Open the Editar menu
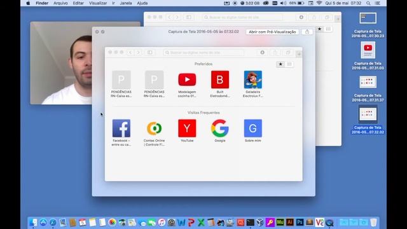 coord(78,3)
